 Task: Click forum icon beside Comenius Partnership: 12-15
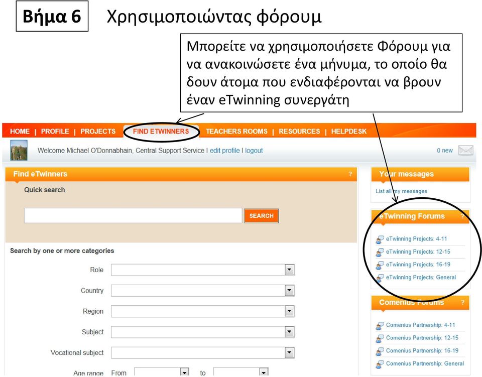pos(380,338)
